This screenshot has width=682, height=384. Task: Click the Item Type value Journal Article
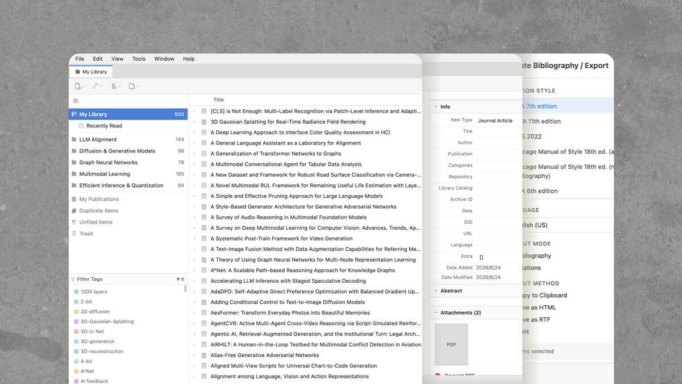495,121
